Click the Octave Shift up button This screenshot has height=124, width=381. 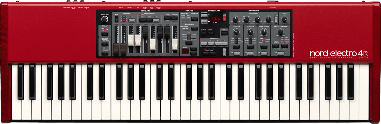click(213, 54)
